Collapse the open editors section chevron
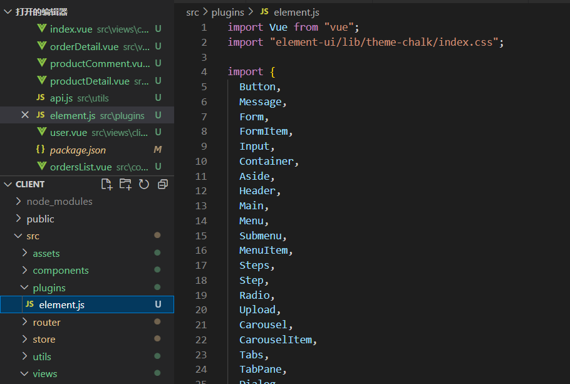Viewport: 570px width, 384px height. (x=8, y=12)
